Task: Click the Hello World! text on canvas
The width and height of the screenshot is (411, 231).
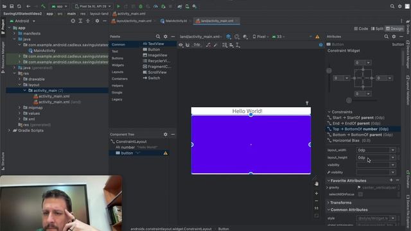Action: point(247,111)
